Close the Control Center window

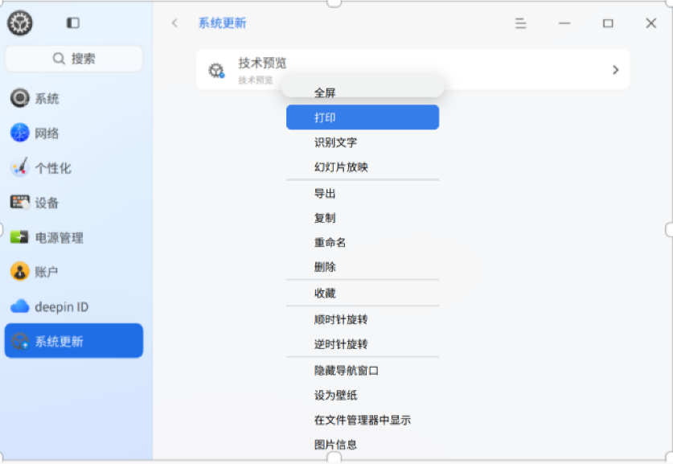coord(651,23)
